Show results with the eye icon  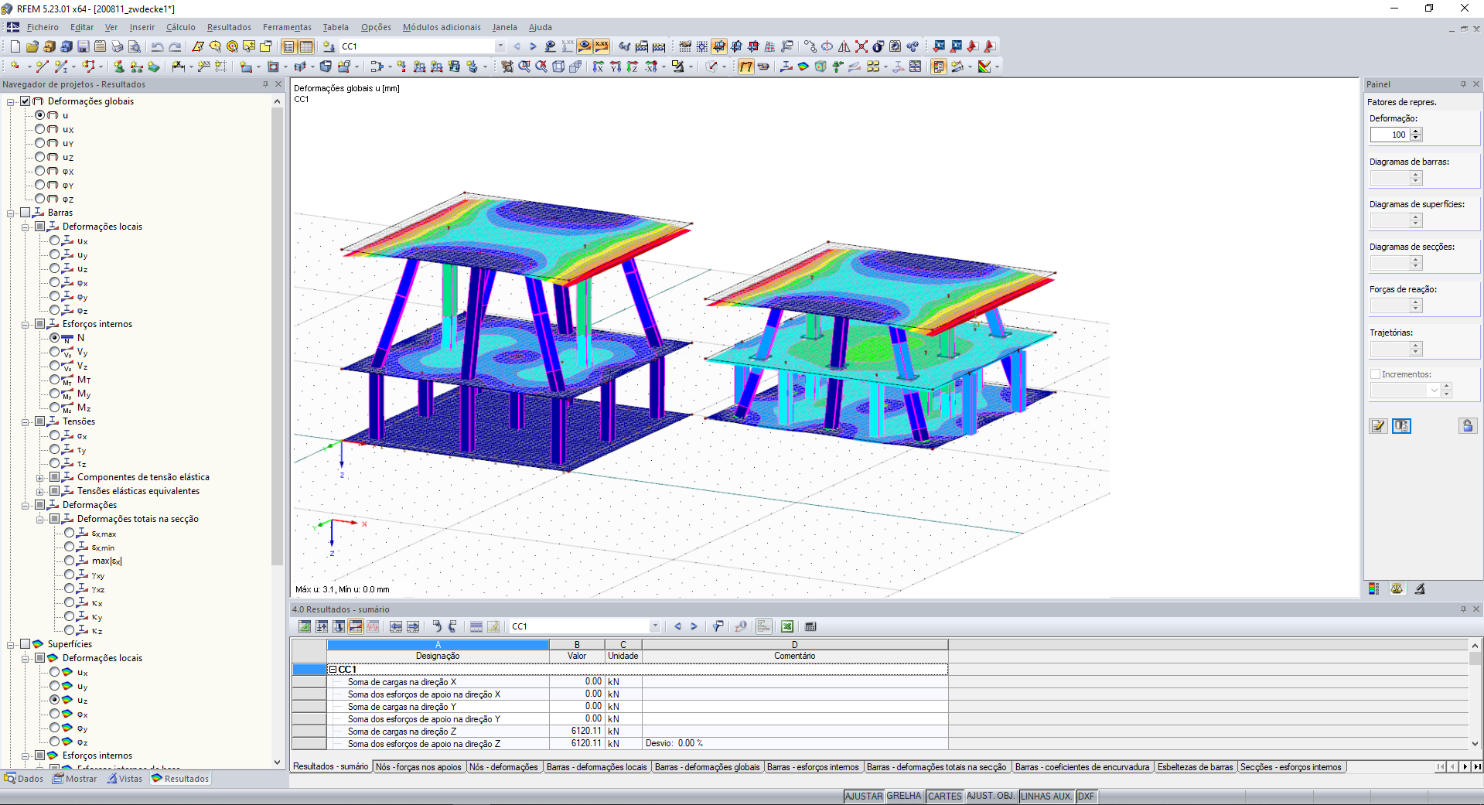pyautogui.click(x=585, y=46)
